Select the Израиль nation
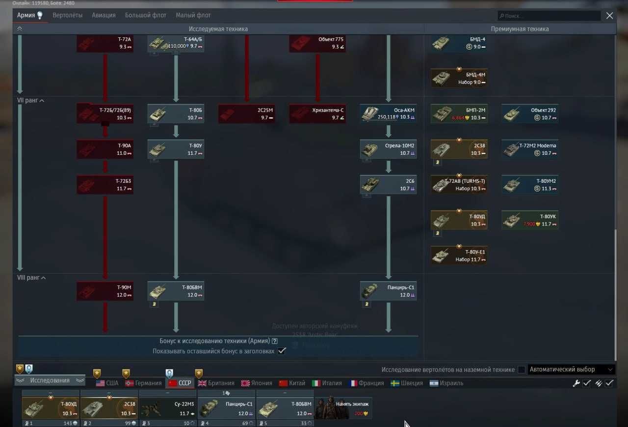This screenshot has height=427, width=628. point(446,383)
